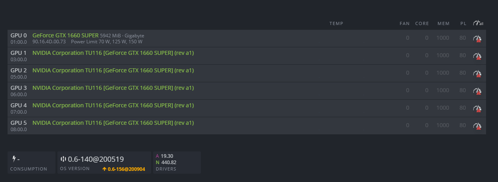This screenshot has width=498, height=182.
Task: Click the Drivers version panel
Action: click(x=177, y=162)
